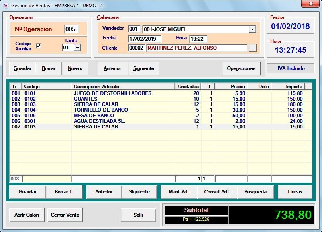Open the Tarifa dropdown
Image resolution: width=322 pixels, height=232 pixels.
77,48
